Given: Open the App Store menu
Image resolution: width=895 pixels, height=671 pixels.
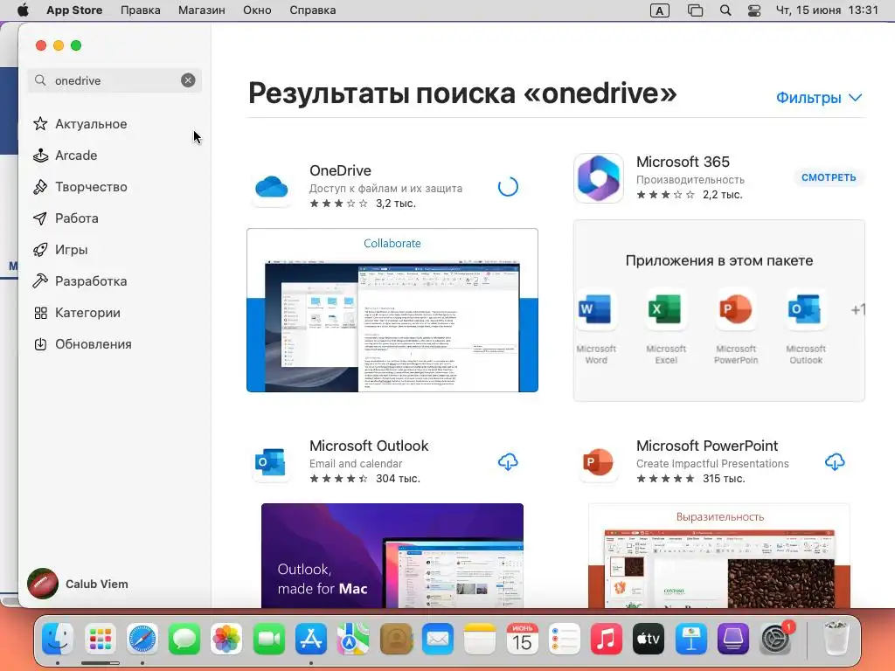Looking at the screenshot, I should [x=74, y=10].
